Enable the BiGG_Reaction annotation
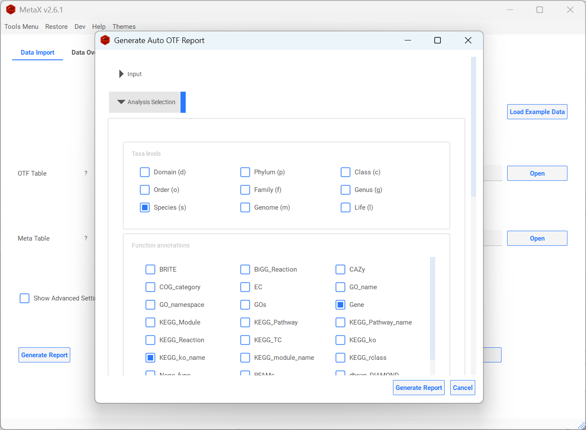586x430 pixels. tap(245, 269)
